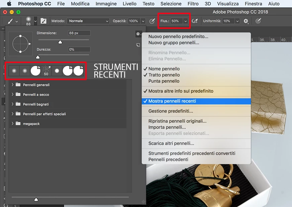This screenshot has width=292, height=207.
Task: Open the Brush tool preset picker
Action: (13, 21)
